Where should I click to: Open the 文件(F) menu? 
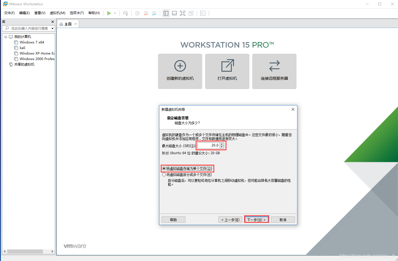(9, 13)
